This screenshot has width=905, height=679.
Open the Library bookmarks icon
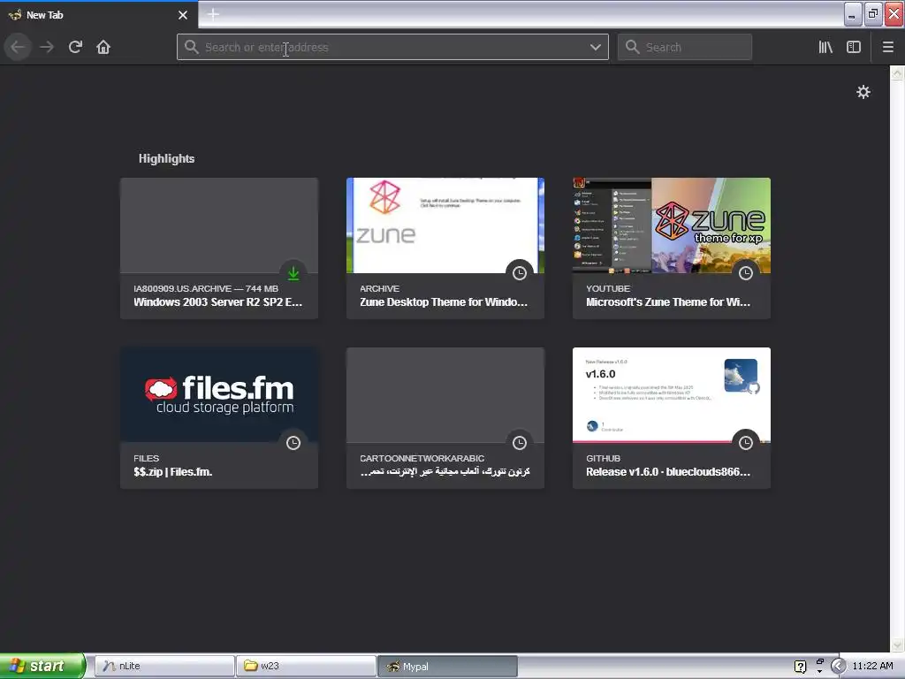pos(825,47)
